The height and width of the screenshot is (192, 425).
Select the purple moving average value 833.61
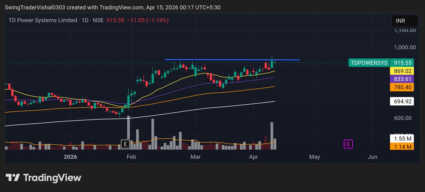402,79
